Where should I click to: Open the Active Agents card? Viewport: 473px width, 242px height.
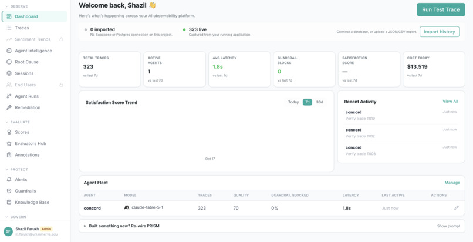coord(175,69)
